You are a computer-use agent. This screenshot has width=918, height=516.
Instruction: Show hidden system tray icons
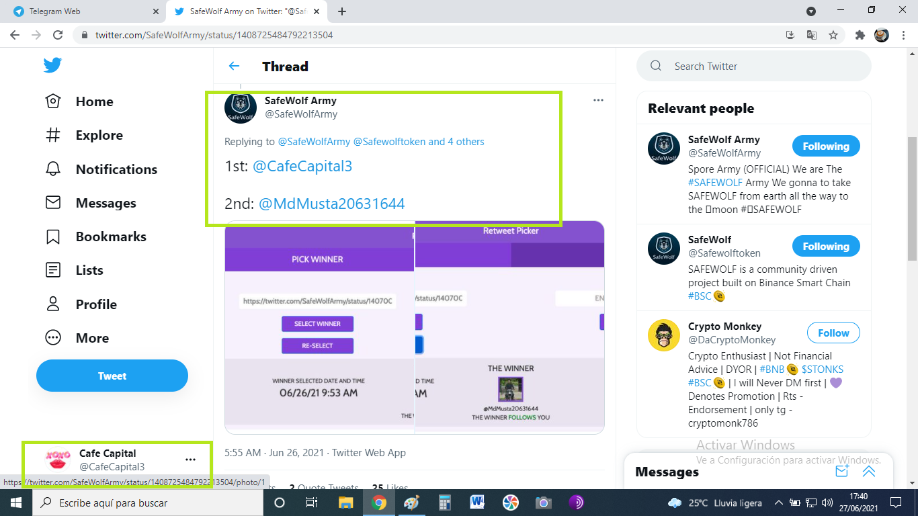coord(778,503)
